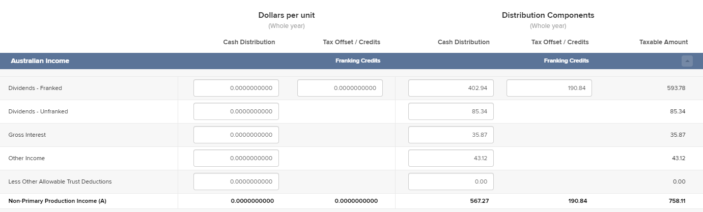The image size is (703, 212).
Task: Click Other Income dollars per unit field
Action: pos(236,158)
